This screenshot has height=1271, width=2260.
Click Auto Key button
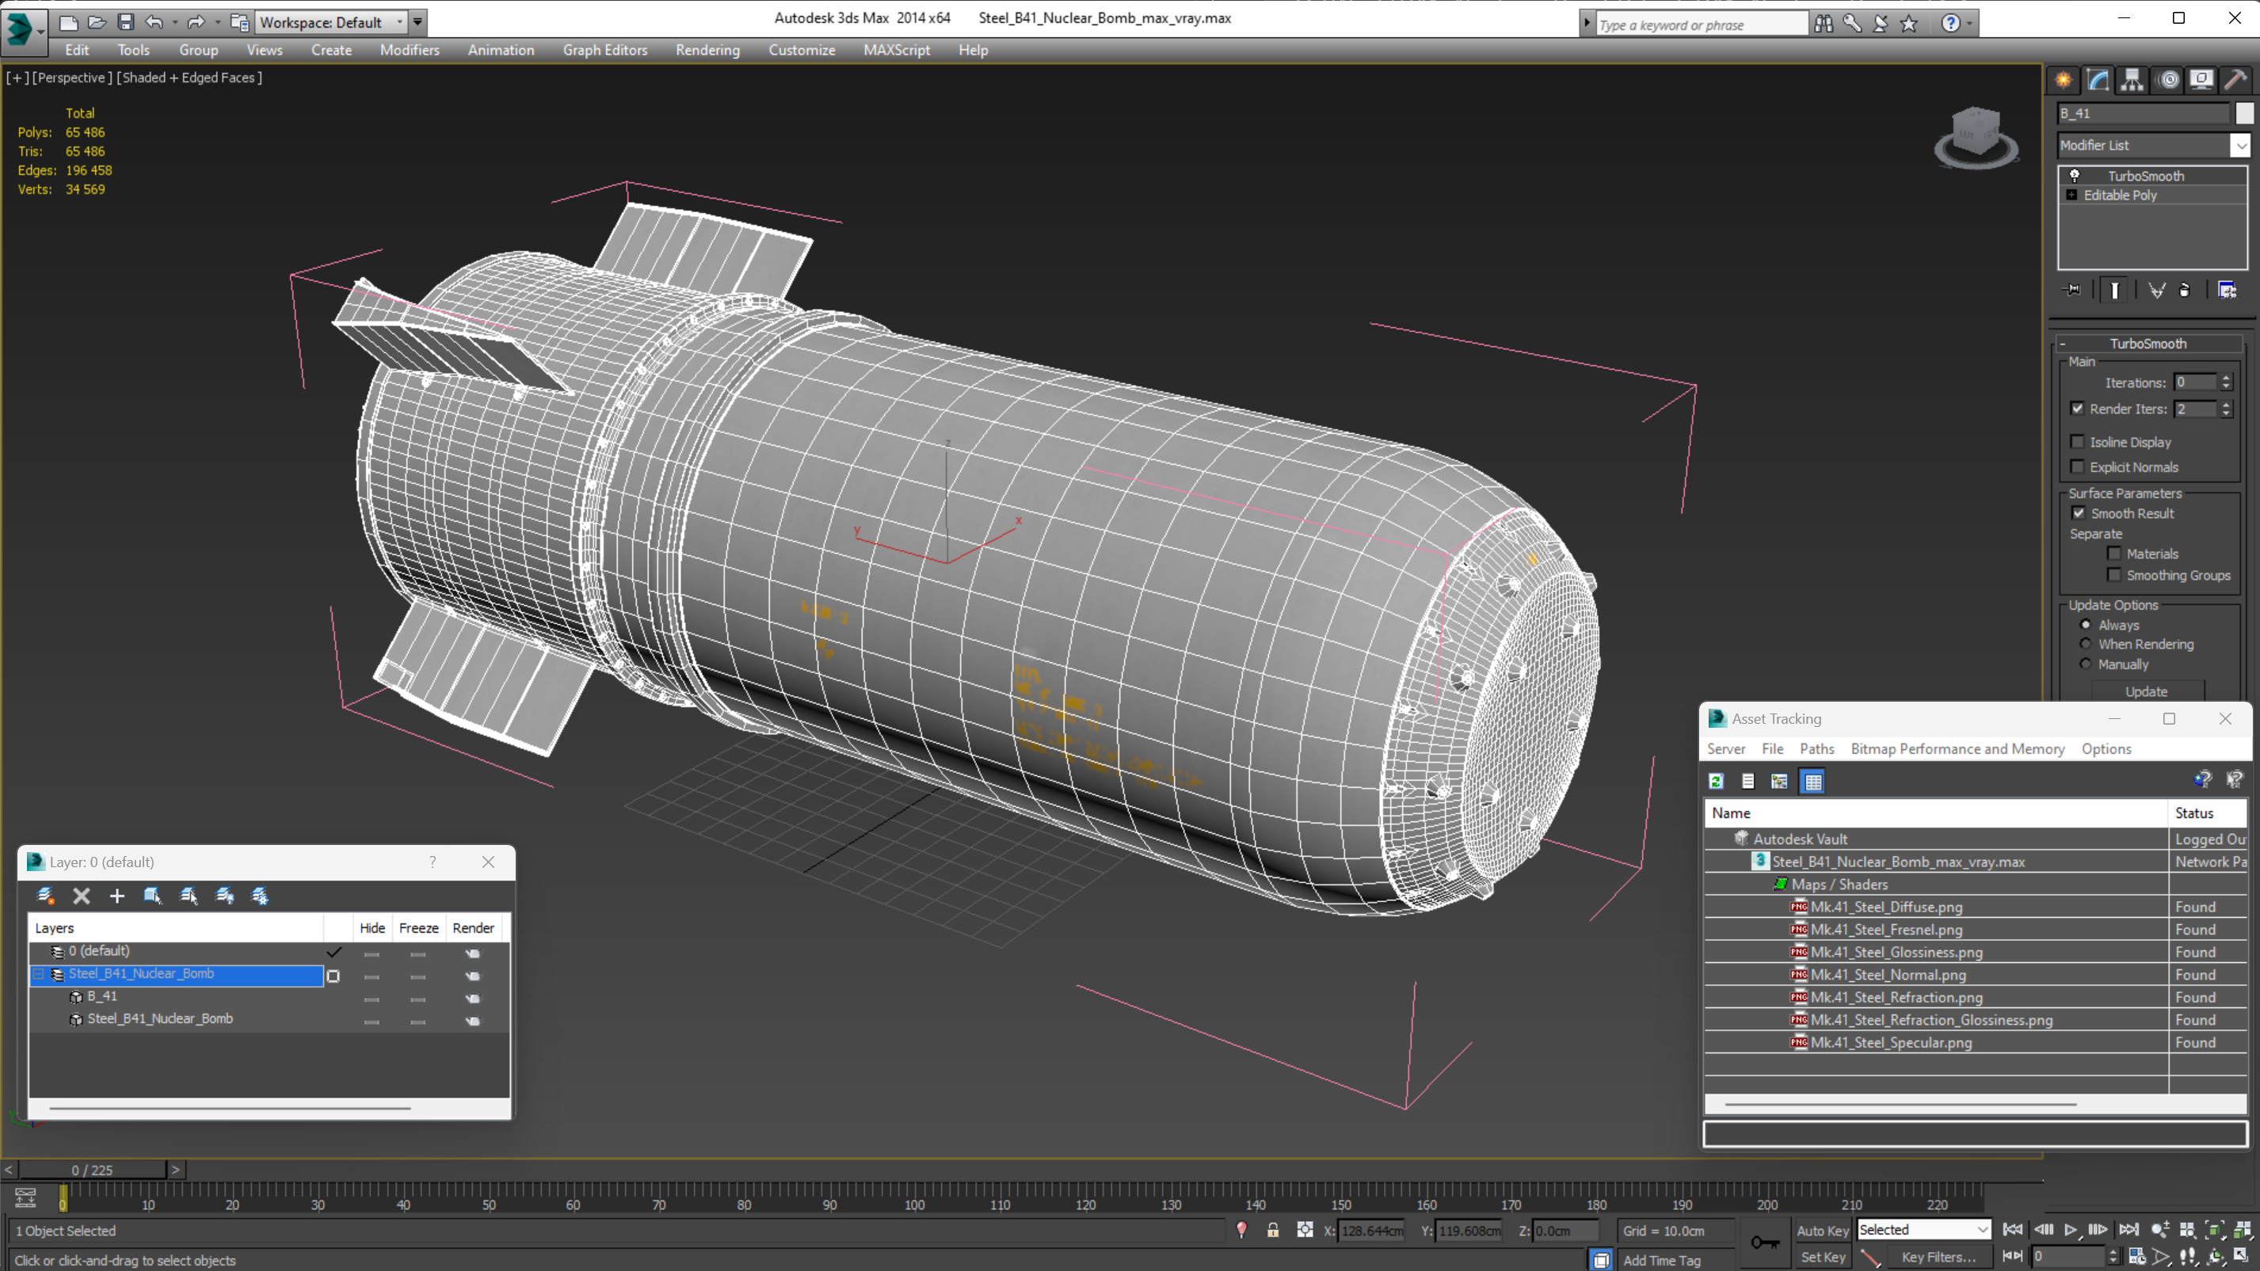1822,1230
